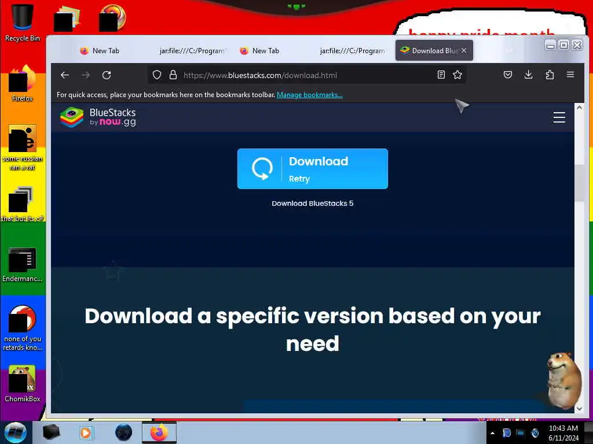Open the Firefox application menu
Image resolution: width=593 pixels, height=444 pixels.
(570, 75)
